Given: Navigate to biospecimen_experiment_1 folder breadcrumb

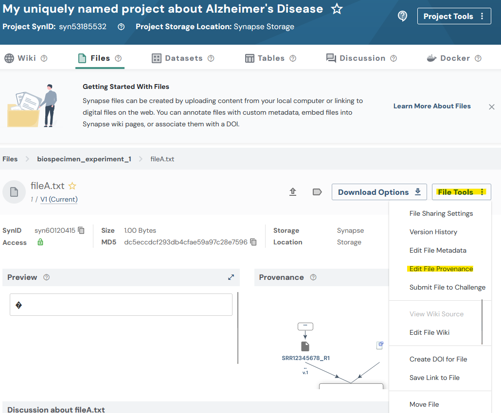Looking at the screenshot, I should [84, 159].
